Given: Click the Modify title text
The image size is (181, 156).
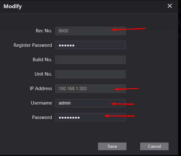Looking at the screenshot, I should 13,7.
